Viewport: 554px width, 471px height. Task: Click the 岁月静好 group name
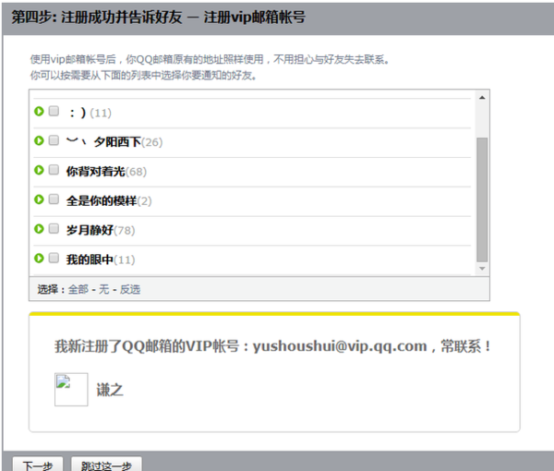[90, 230]
